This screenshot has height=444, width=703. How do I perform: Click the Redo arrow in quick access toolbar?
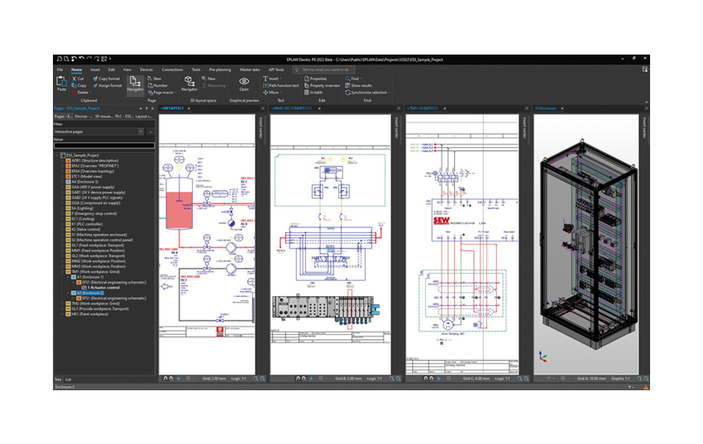tap(89, 59)
